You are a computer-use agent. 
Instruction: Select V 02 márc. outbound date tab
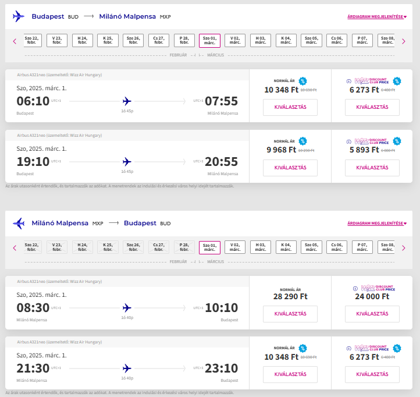point(235,41)
